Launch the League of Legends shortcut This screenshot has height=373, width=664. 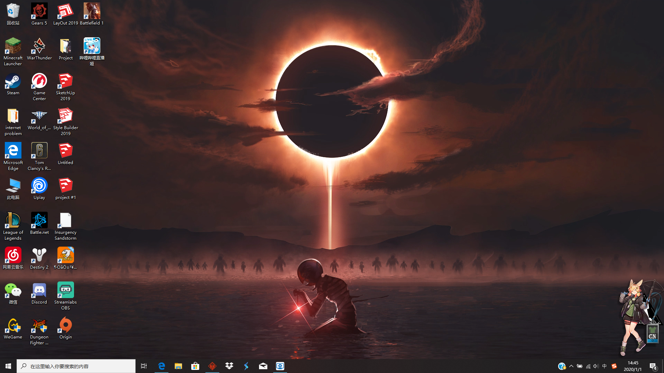click(13, 227)
